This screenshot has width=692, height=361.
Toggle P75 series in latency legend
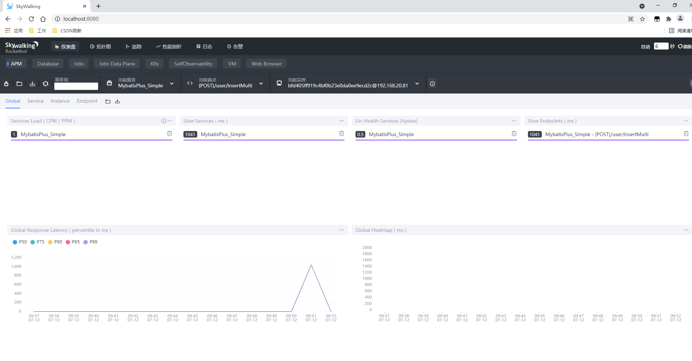point(38,242)
